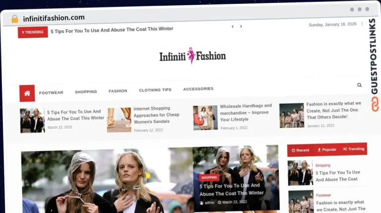
Task: Click the February 1, 2022 date text
Action: click(234, 128)
